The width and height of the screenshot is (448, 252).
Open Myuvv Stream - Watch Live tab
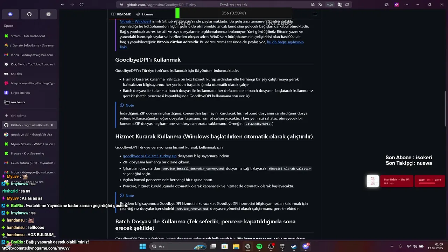tap(29, 144)
